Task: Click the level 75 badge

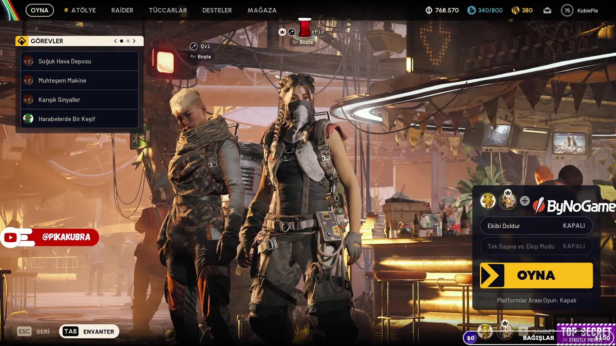Action: tap(567, 10)
